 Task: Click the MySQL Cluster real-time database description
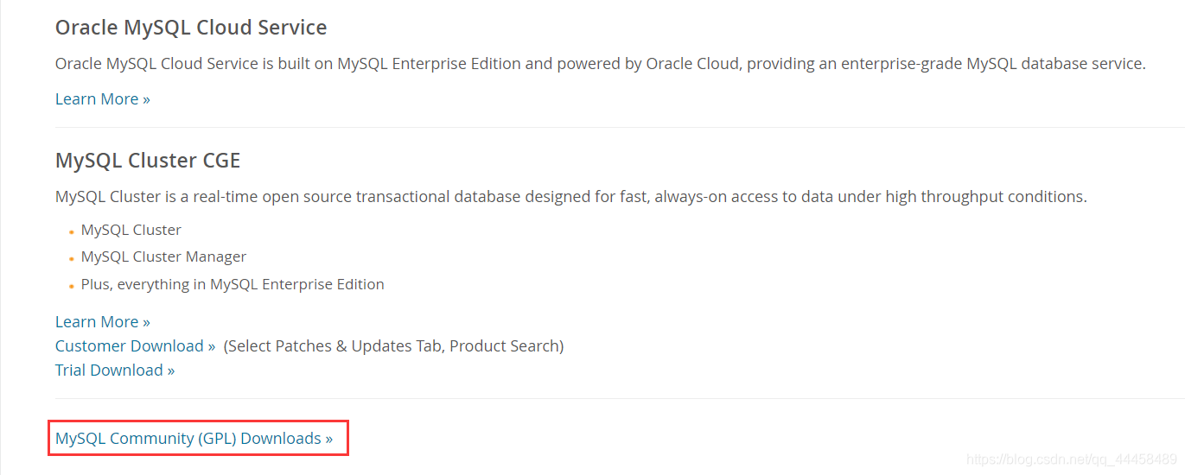point(570,197)
